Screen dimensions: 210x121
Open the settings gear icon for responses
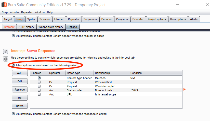[5, 59]
